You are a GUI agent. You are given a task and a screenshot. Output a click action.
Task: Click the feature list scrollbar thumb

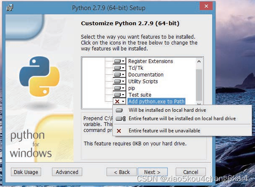point(199,85)
